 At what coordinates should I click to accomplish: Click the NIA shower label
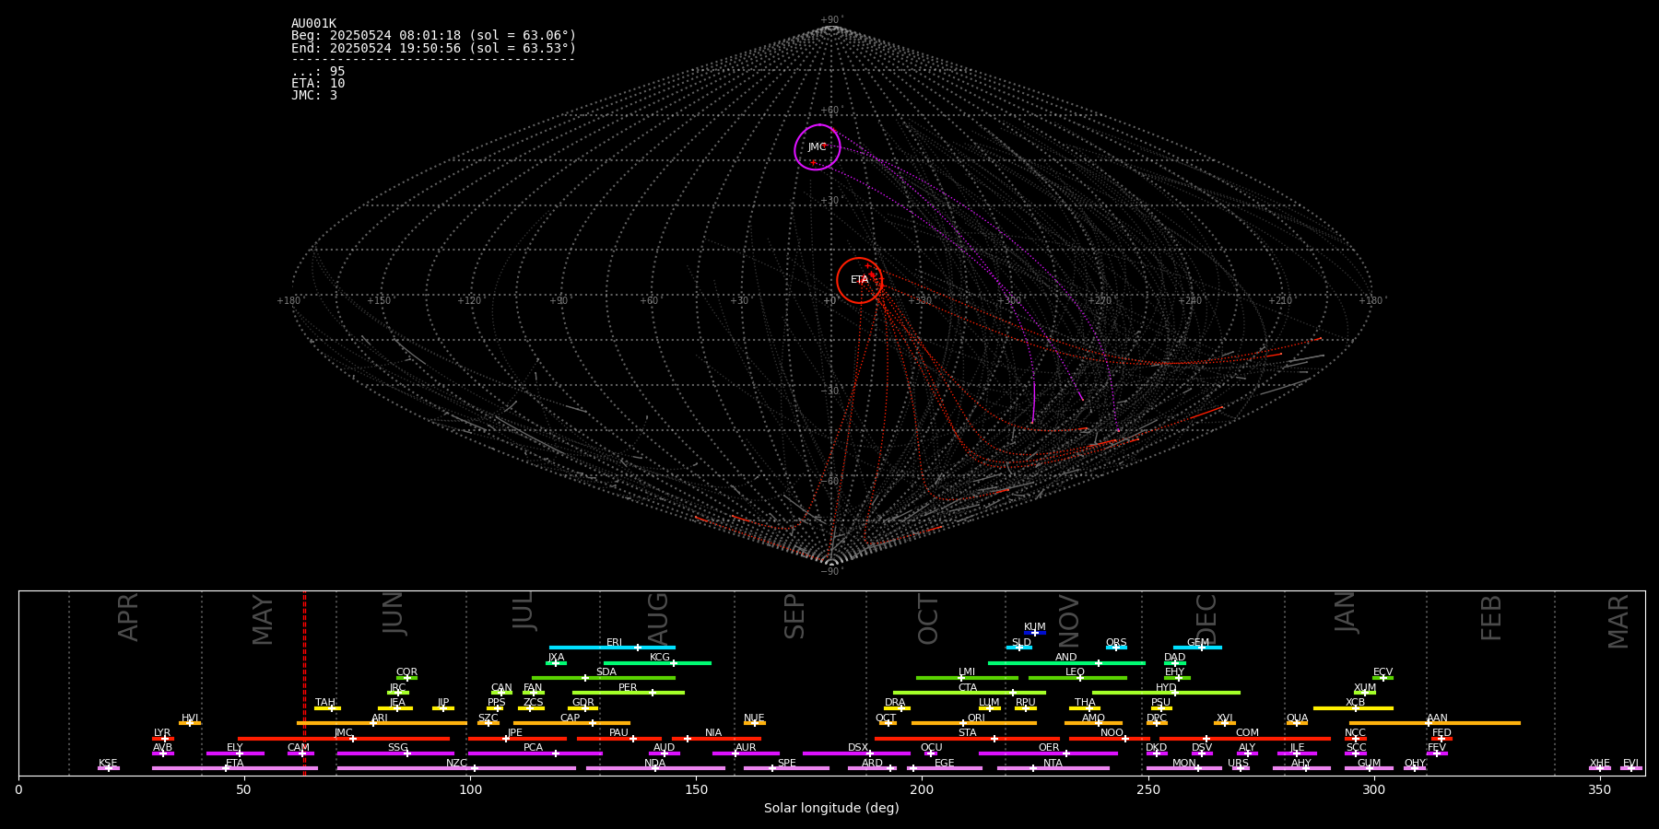713,733
